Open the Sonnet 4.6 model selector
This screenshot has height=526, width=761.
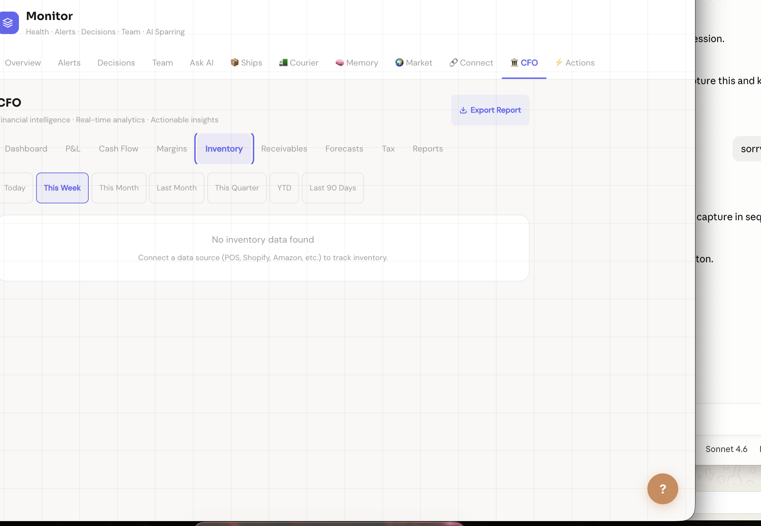(x=726, y=449)
